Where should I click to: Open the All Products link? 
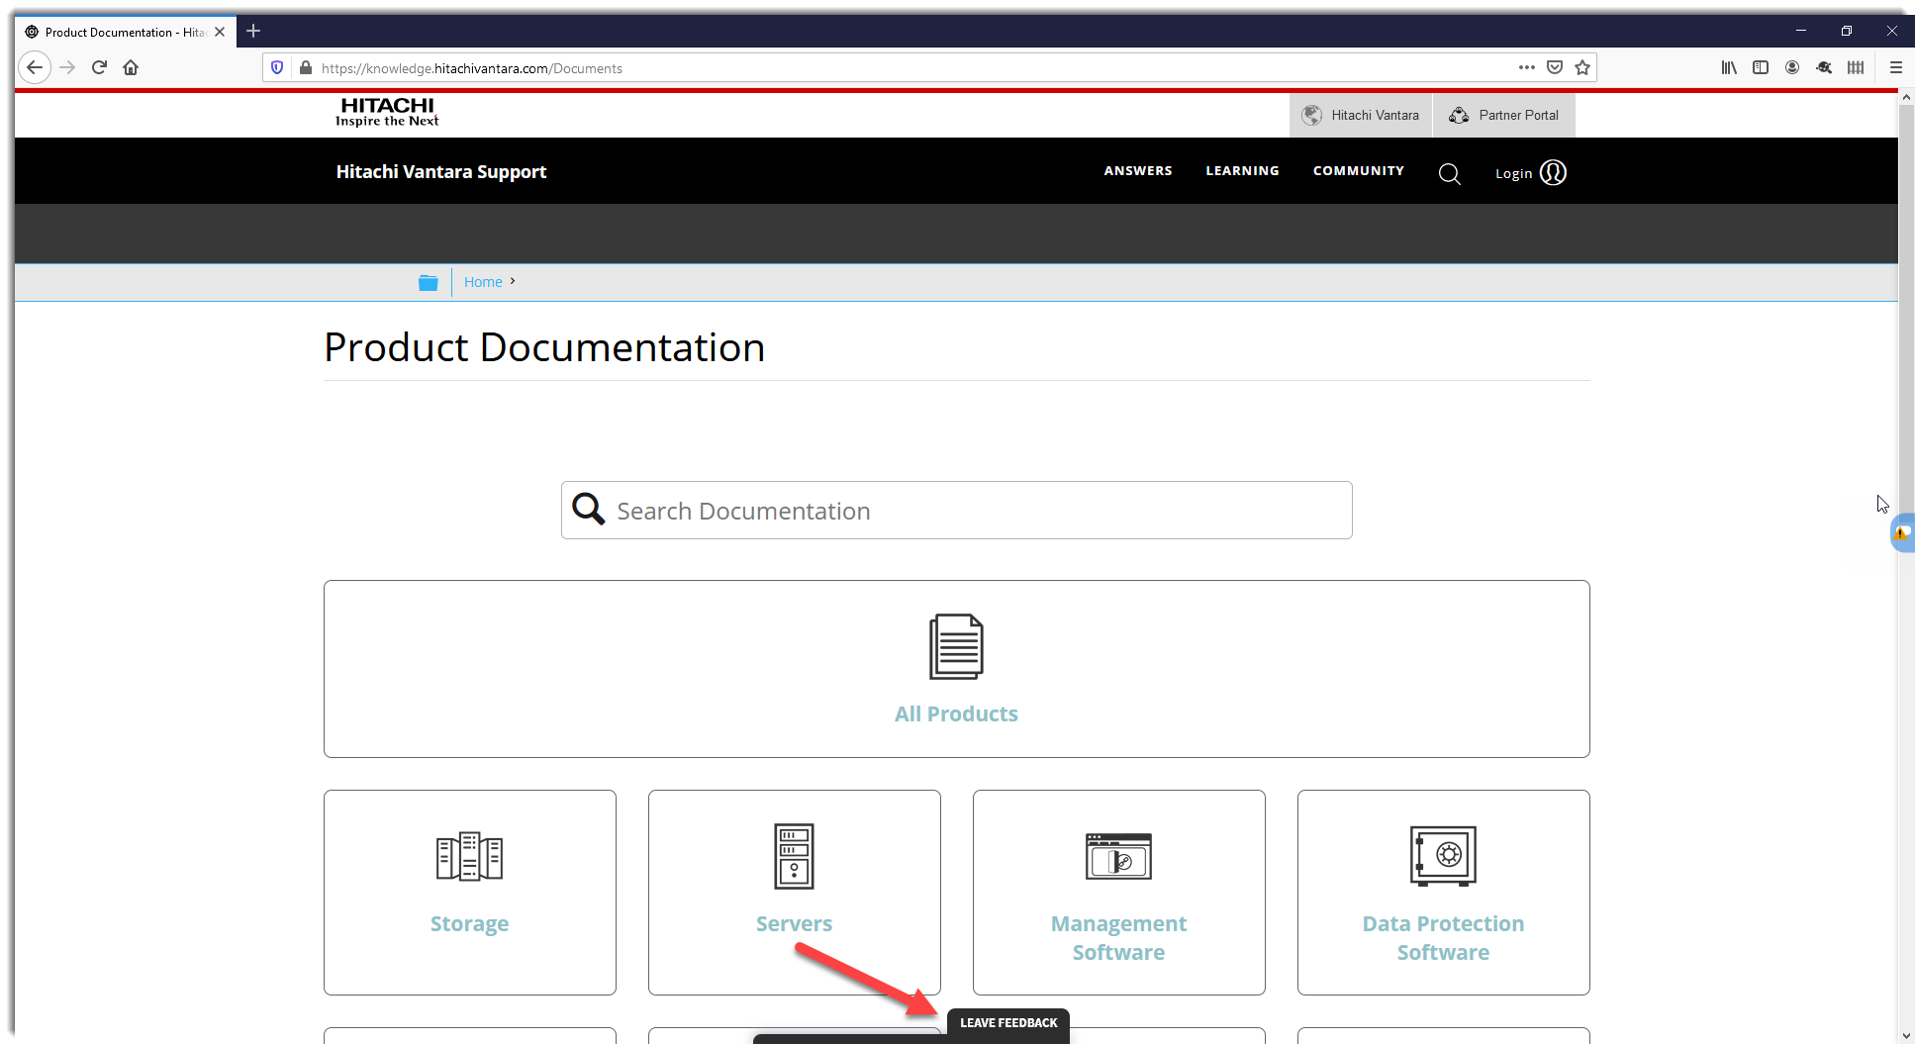[x=956, y=713]
